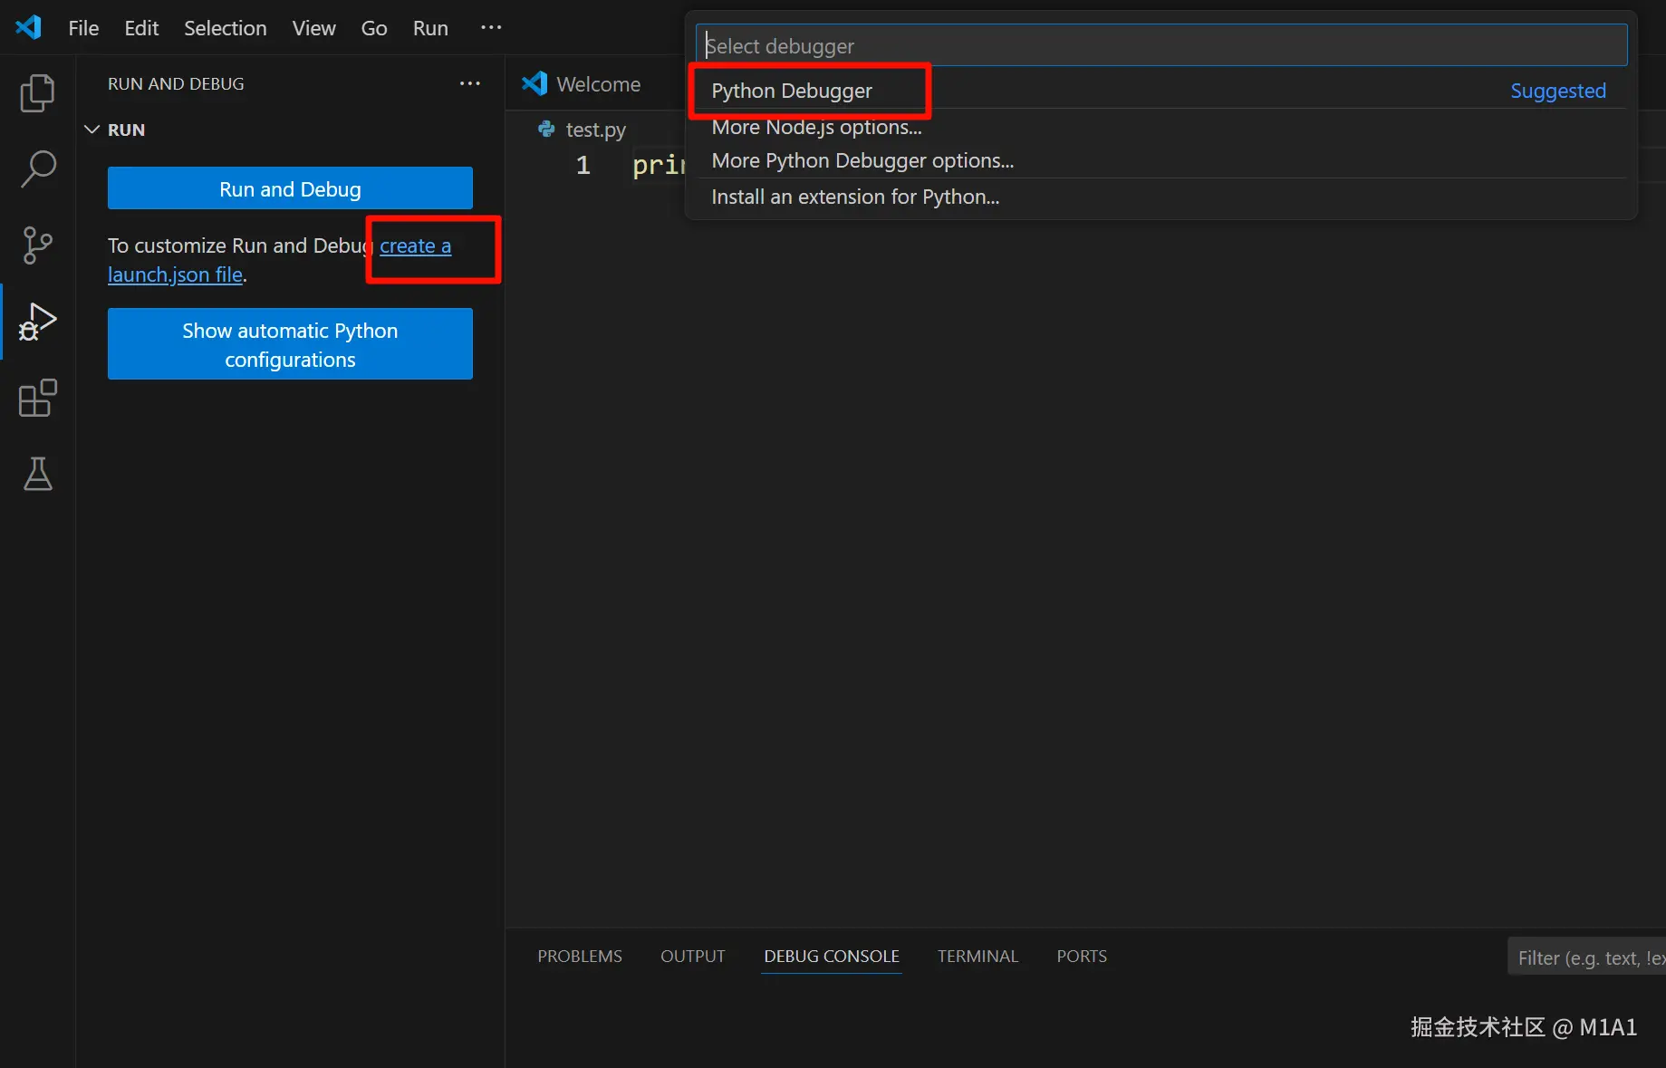This screenshot has height=1068, width=1666.
Task: Click the VS Code logo icon
Action: point(28,27)
